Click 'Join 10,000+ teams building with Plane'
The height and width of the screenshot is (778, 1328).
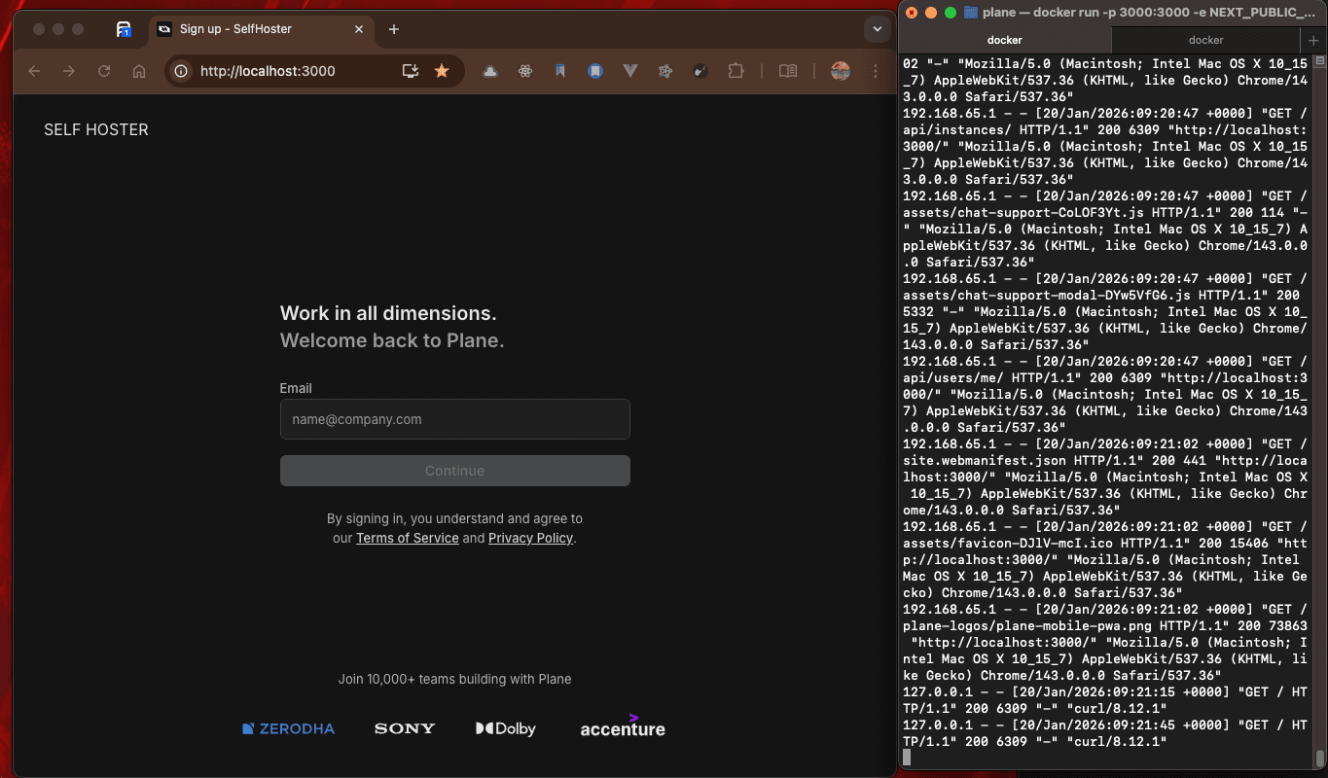[x=454, y=679]
